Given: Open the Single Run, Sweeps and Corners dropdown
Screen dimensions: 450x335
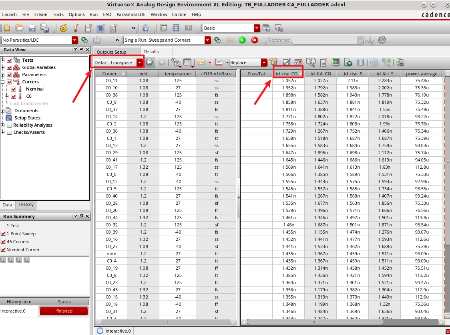Looking at the screenshot, I should click(x=207, y=40).
